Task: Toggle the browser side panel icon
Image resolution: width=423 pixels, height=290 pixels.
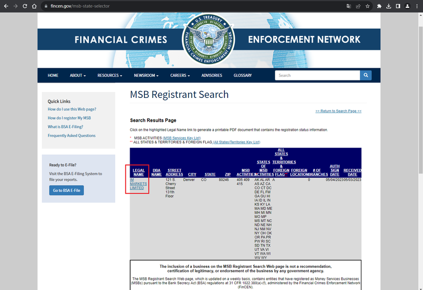Action: pos(398,6)
